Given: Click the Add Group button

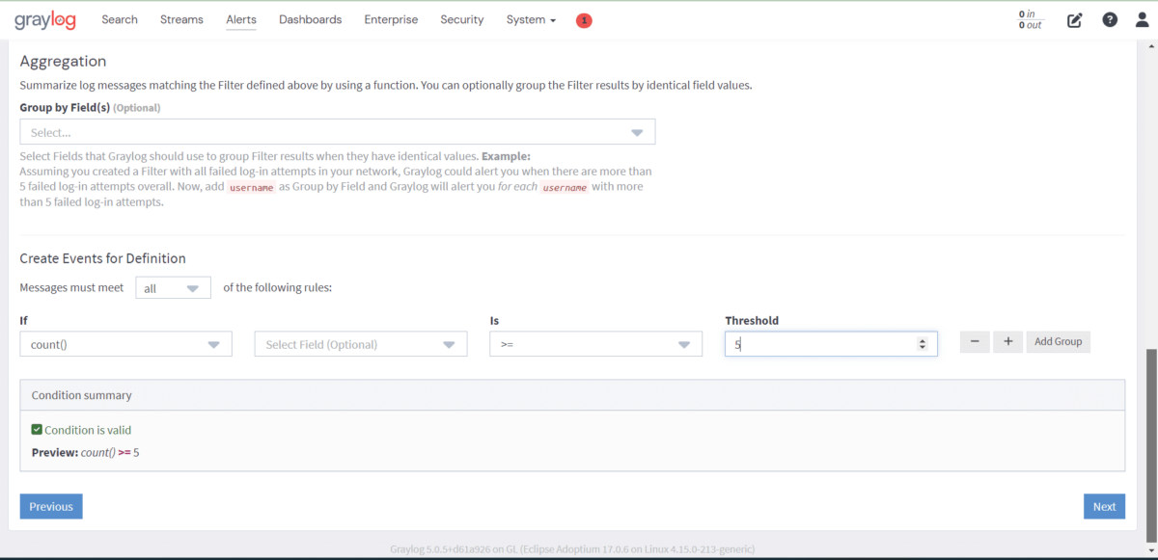Looking at the screenshot, I should (x=1058, y=341).
